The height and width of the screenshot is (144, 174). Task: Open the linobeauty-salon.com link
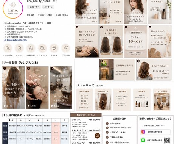pyautogui.click(x=17, y=40)
